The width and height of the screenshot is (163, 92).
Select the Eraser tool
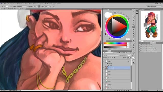(x=133, y=34)
